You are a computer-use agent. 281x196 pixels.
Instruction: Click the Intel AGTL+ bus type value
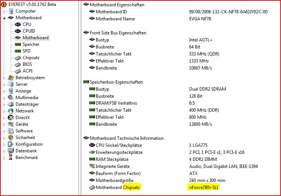click(200, 40)
